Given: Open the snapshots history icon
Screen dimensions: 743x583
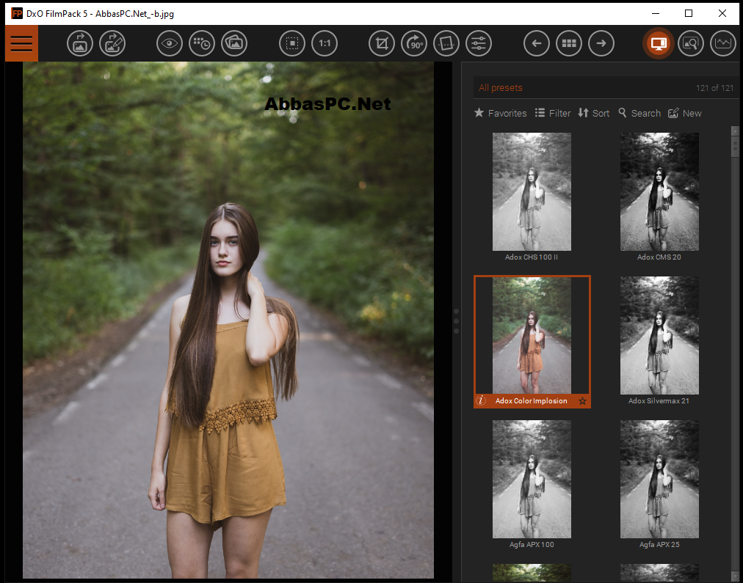Looking at the screenshot, I should point(202,43).
